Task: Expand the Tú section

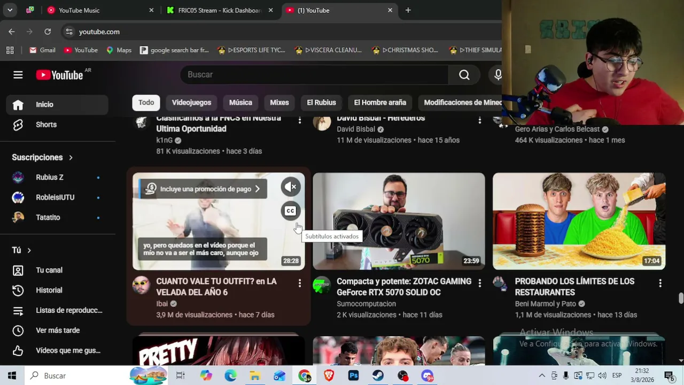Action: point(21,250)
